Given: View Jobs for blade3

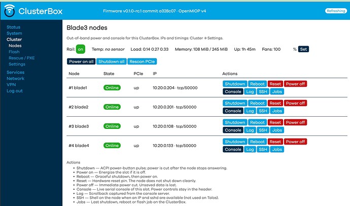Looking at the screenshot, I should point(277,130).
